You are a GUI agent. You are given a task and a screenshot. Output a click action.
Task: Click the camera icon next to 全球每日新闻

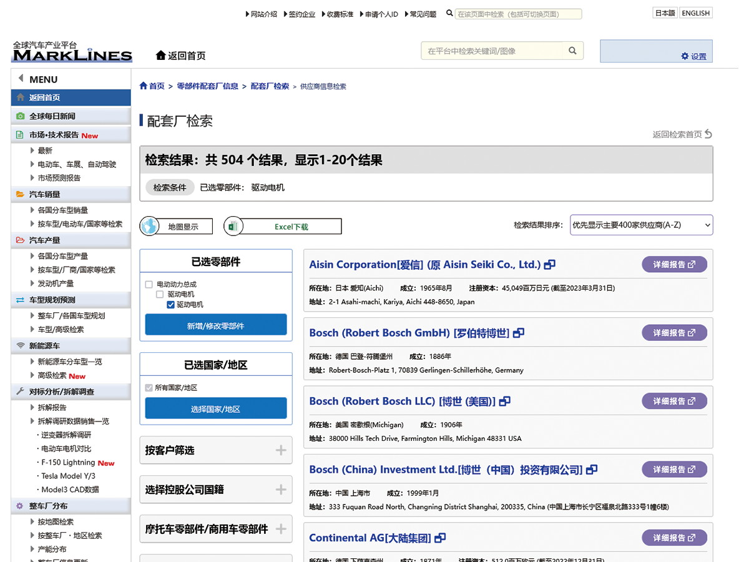(x=21, y=116)
